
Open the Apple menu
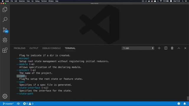3,1
